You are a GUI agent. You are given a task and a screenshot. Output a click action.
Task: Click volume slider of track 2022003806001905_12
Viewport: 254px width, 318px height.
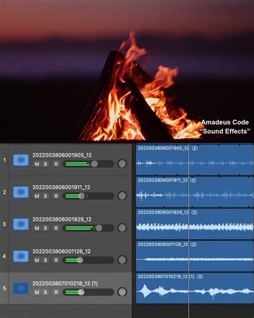click(89, 164)
